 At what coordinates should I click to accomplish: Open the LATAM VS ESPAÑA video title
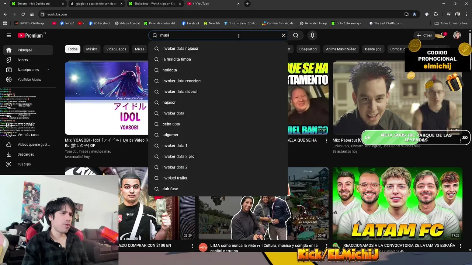pyautogui.click(x=399, y=245)
